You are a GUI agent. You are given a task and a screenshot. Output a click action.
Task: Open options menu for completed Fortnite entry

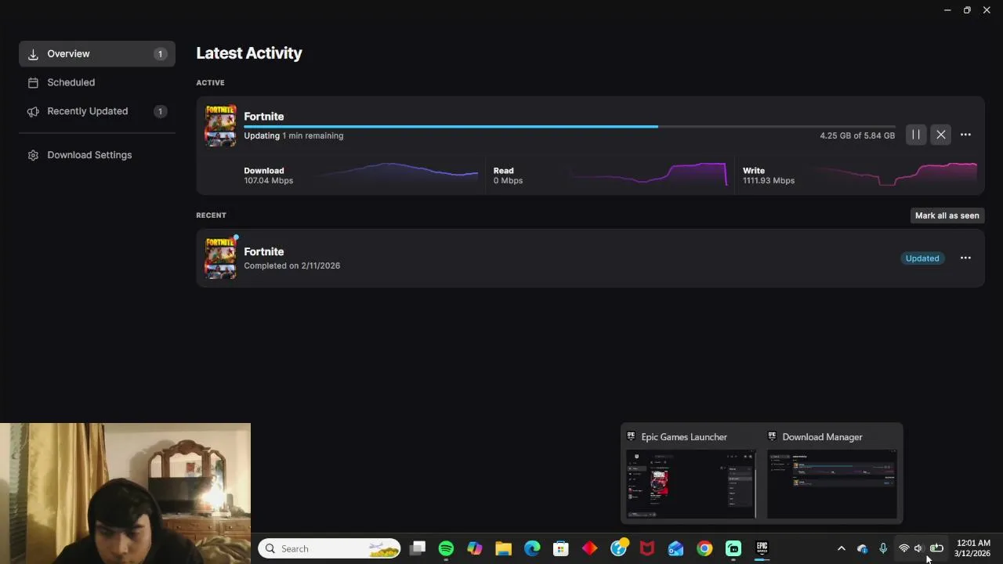(x=965, y=258)
